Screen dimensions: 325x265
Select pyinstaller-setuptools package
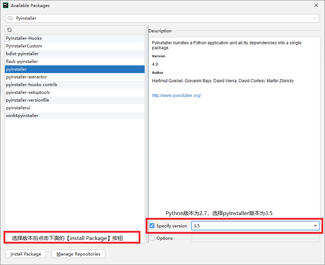(75, 92)
